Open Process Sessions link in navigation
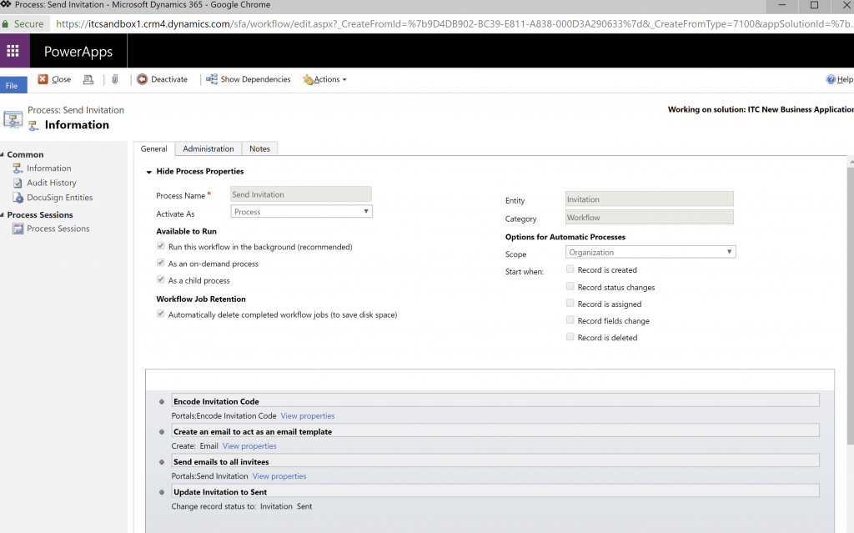The width and height of the screenshot is (854, 533). [x=58, y=229]
